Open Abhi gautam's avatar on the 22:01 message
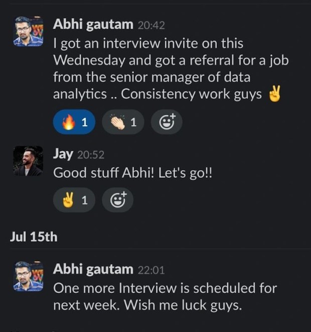 coord(28,276)
